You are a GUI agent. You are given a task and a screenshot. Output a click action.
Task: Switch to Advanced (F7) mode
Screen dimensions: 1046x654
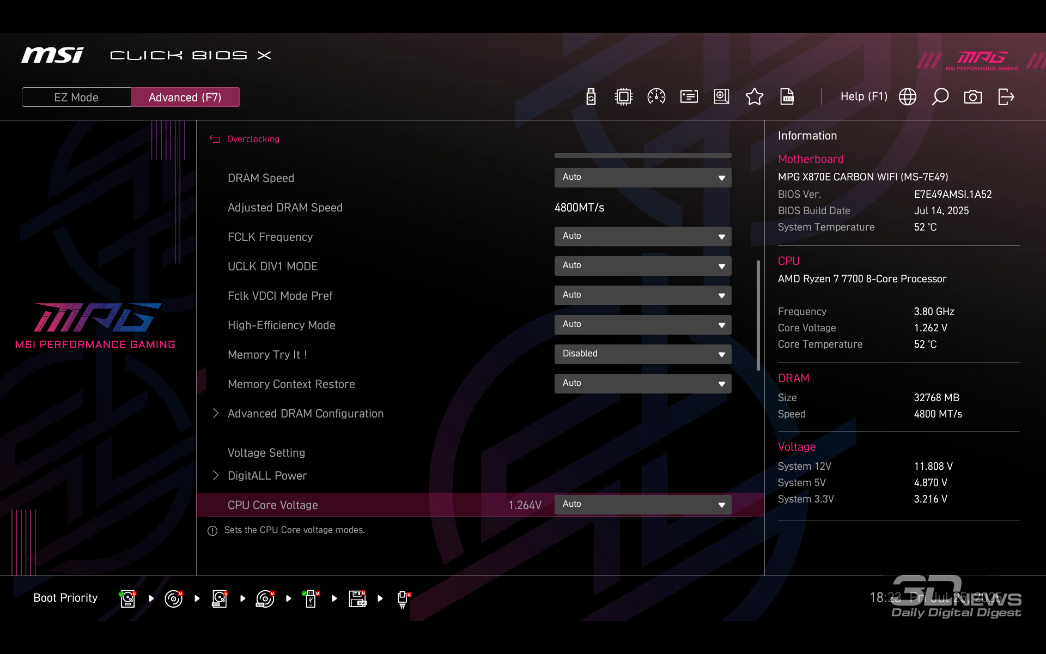click(185, 97)
